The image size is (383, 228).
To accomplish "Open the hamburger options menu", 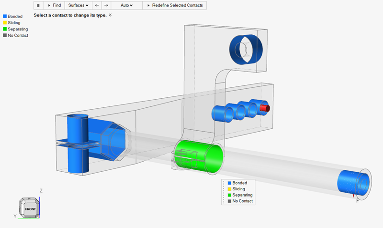I will point(38,5).
